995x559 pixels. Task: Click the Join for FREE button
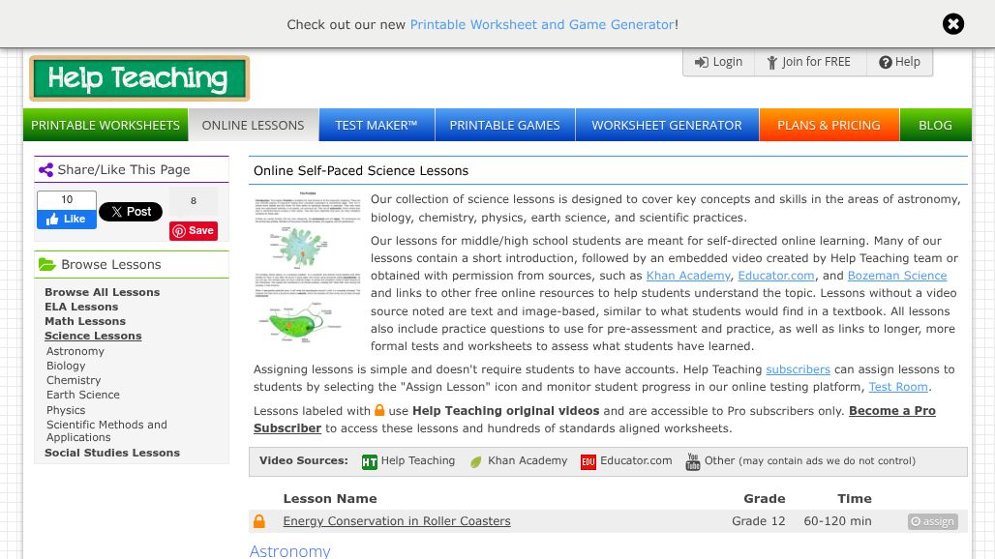click(808, 62)
